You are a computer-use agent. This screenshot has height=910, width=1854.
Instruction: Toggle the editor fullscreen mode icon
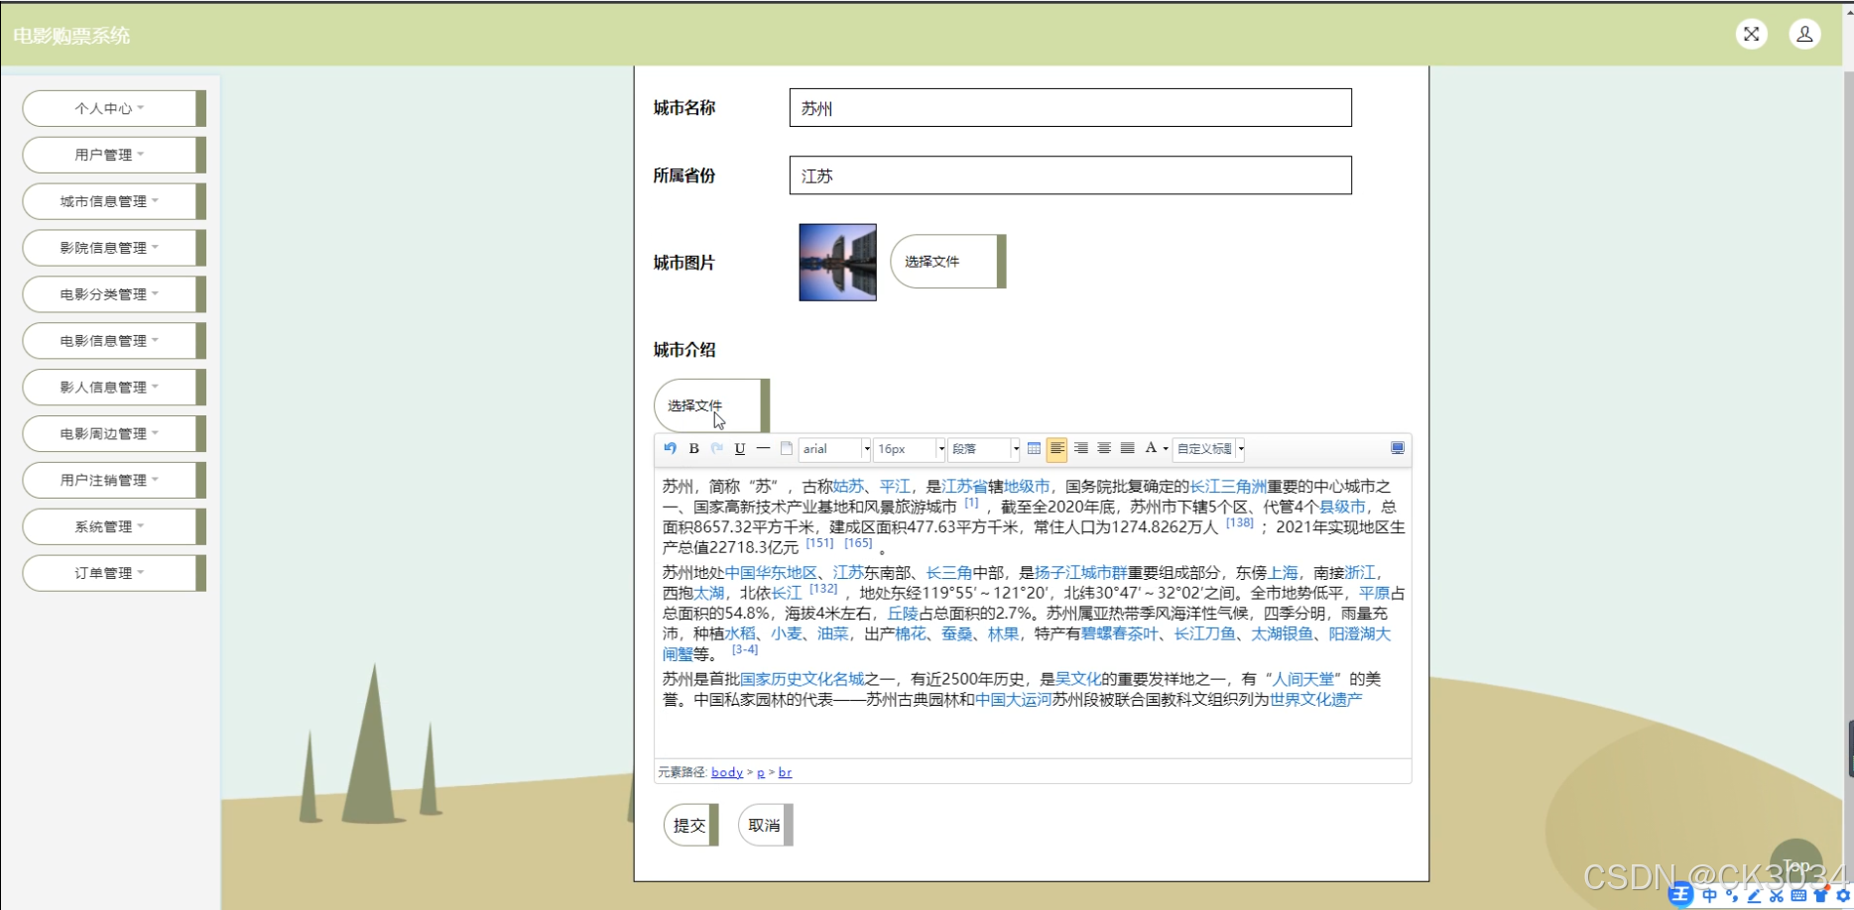(1398, 449)
